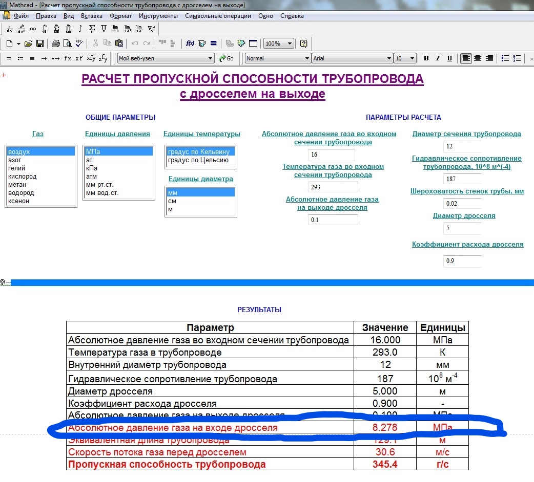Enable underline formatting
The width and height of the screenshot is (534, 482).
[x=449, y=58]
